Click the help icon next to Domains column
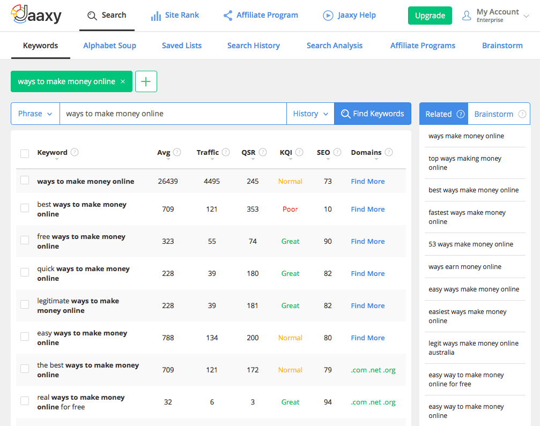 (389, 152)
